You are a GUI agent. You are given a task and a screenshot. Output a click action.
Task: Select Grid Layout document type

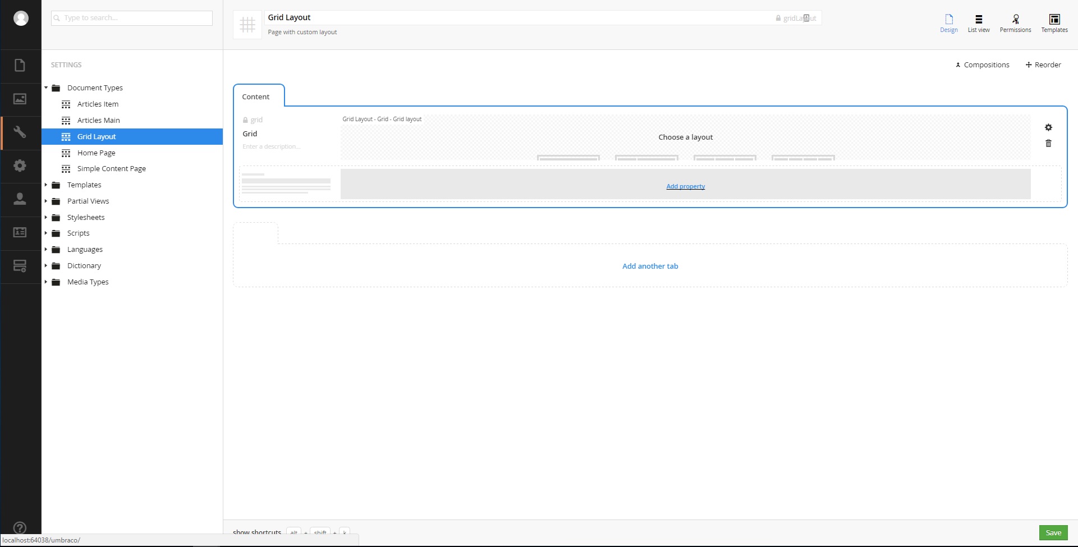point(97,137)
